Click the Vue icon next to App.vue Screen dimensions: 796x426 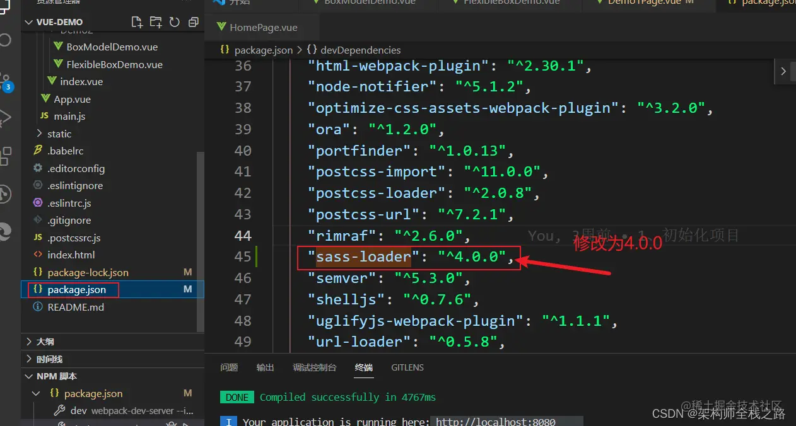45,98
